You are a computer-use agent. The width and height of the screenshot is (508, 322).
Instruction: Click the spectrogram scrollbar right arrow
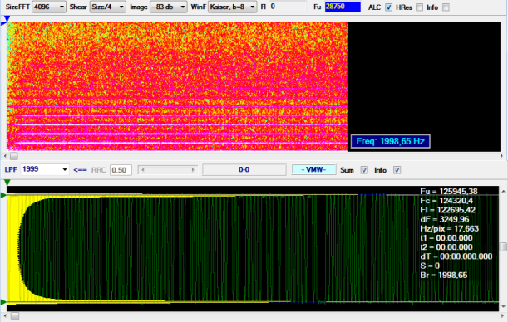(502, 156)
